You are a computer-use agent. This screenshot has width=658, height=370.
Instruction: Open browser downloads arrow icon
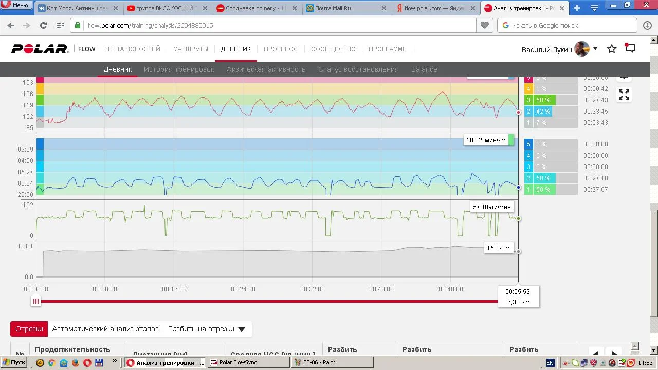click(647, 25)
